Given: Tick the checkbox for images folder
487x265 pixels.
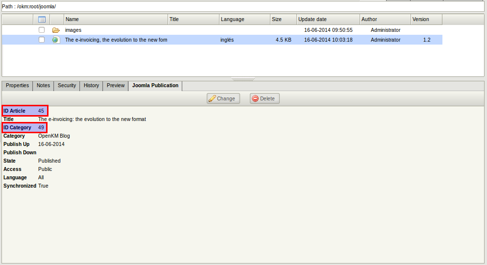Looking at the screenshot, I should click(x=42, y=30).
